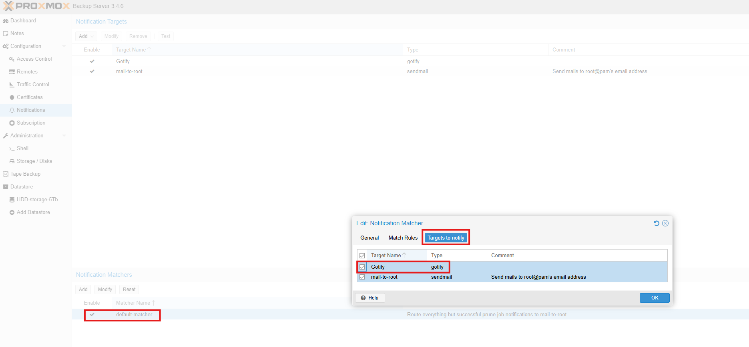Open Notes via its sidebar icon
Viewport: 749px width, 347px height.
6,34
